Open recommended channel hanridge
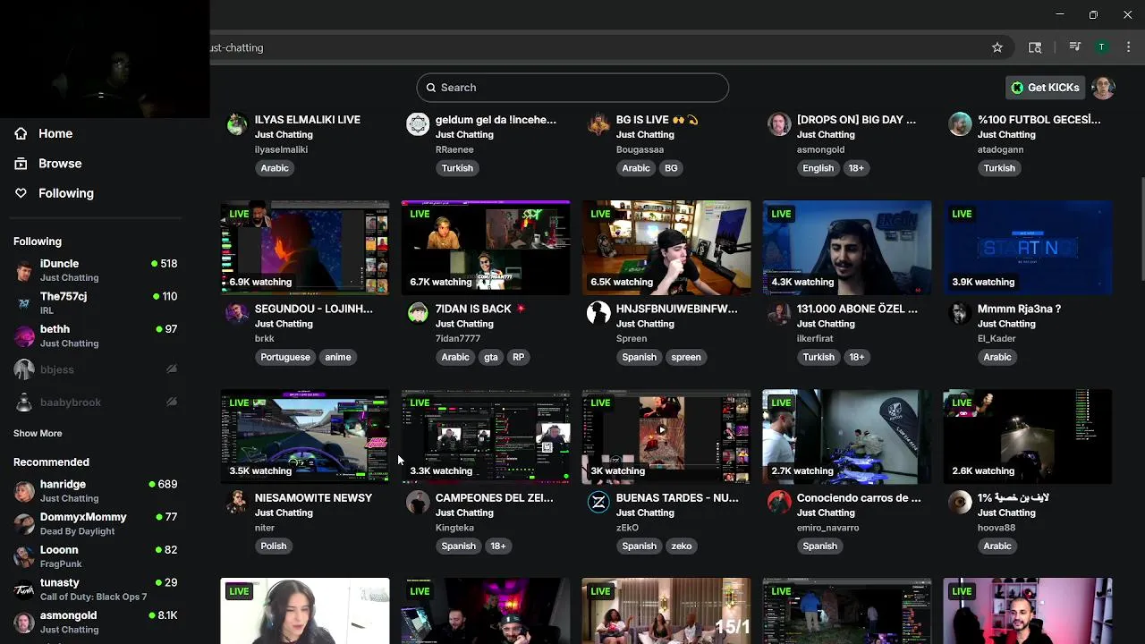1145x644 pixels. (96, 491)
